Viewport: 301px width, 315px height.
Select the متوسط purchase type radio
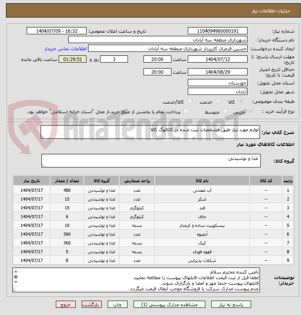coord(225,111)
